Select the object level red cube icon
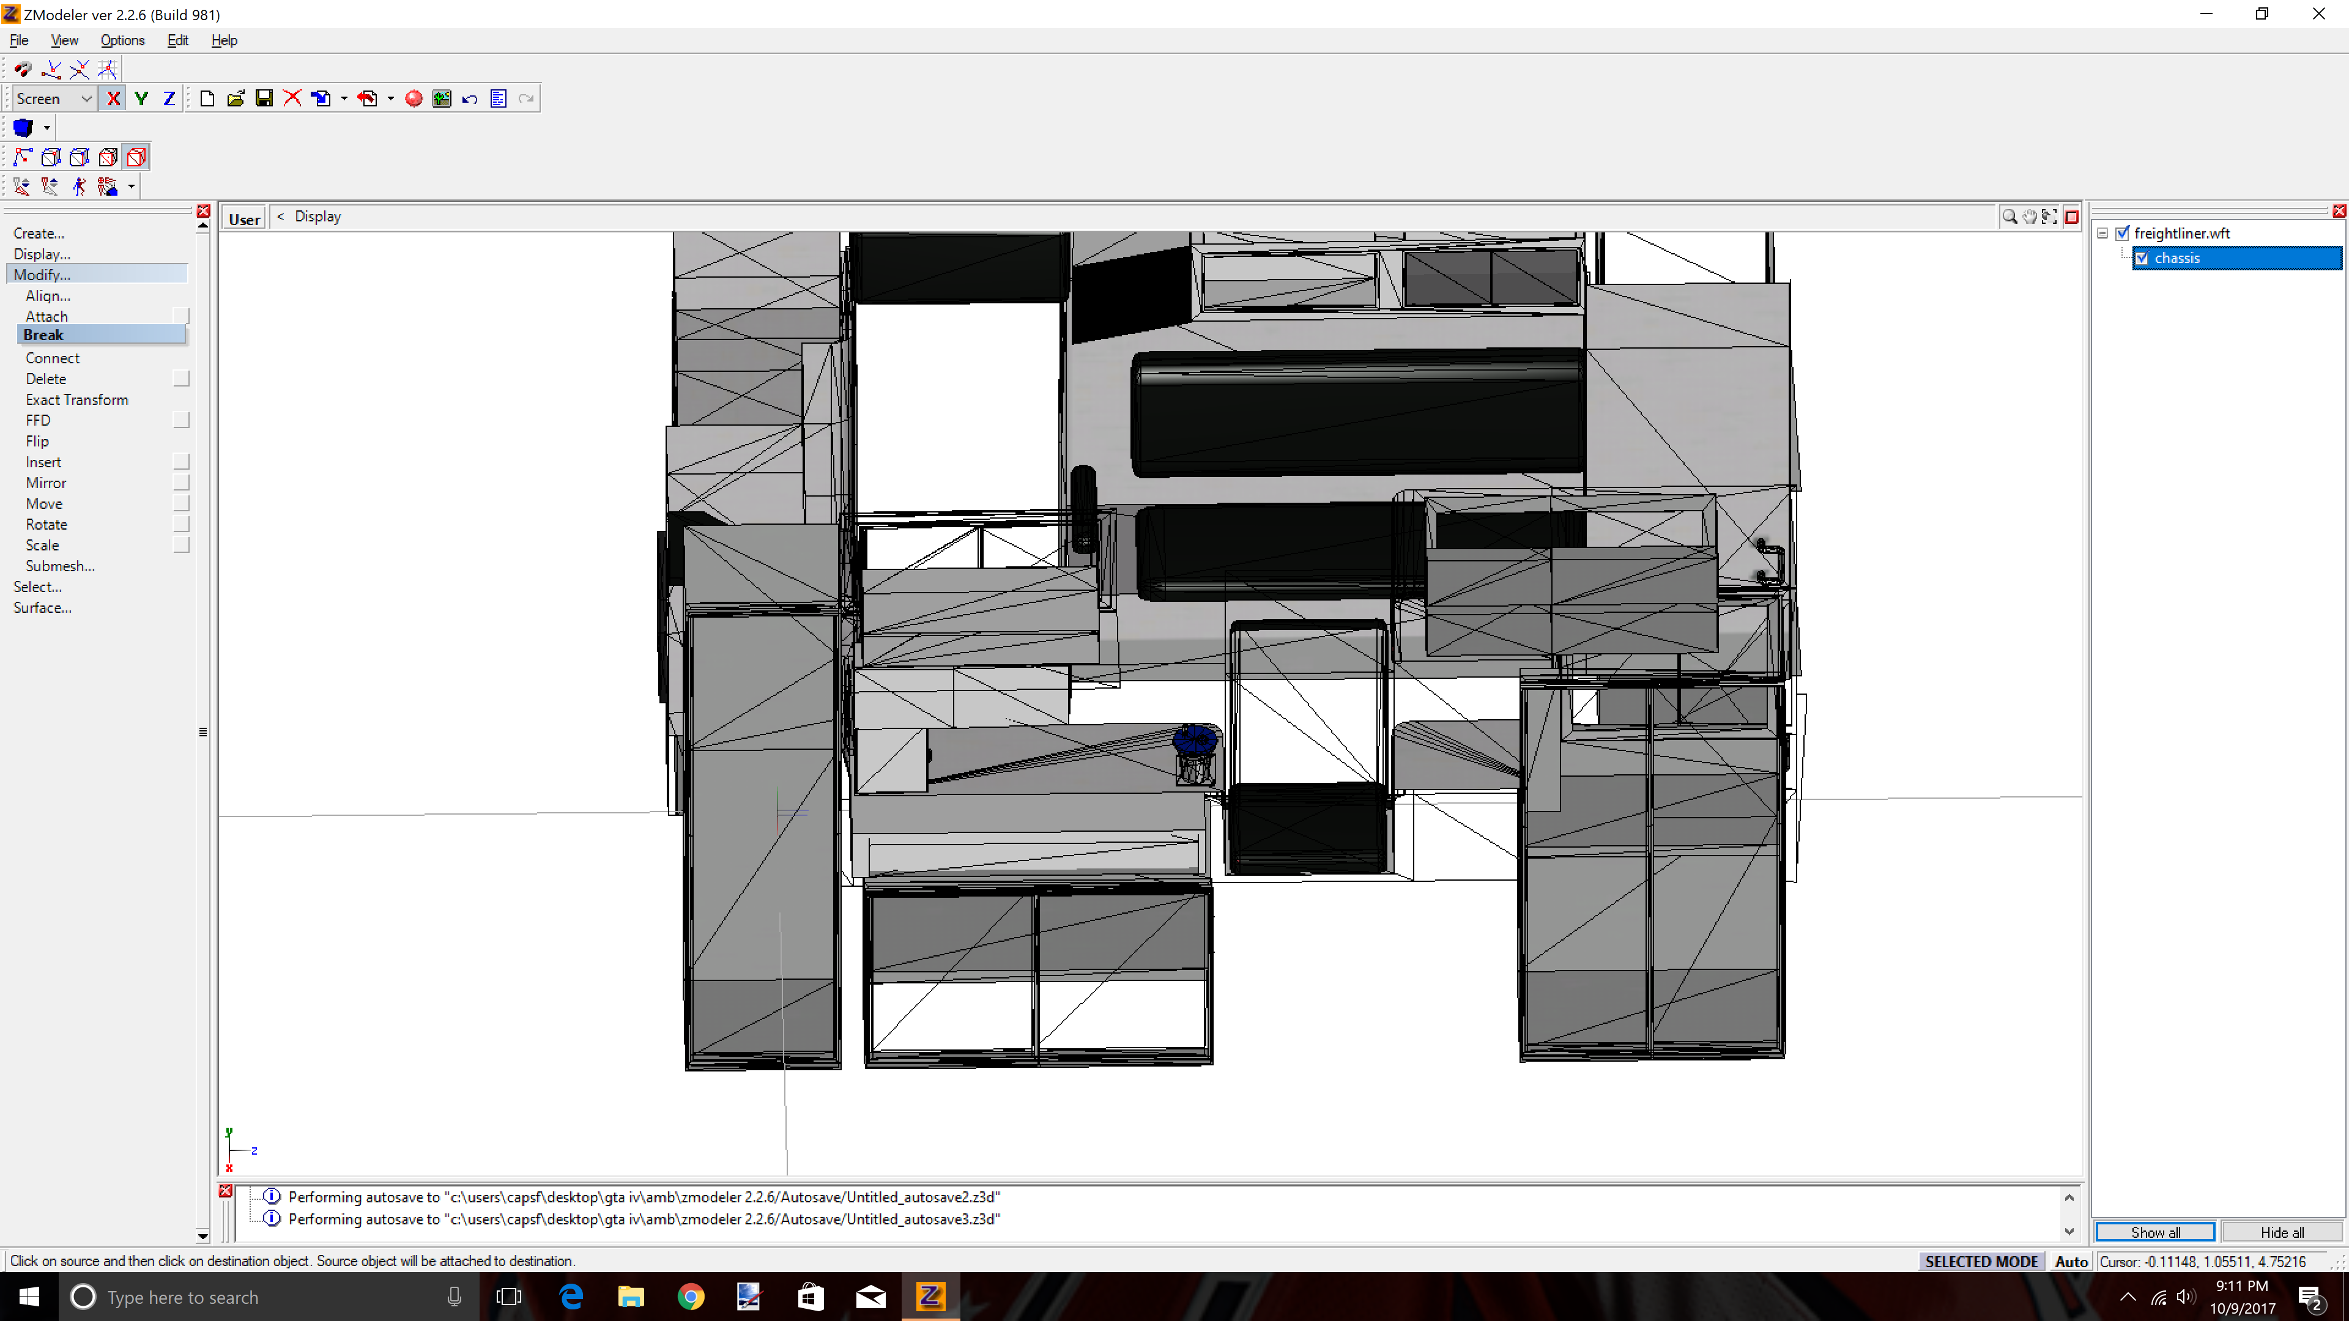Screen dimensions: 2349x1321 (x=137, y=158)
